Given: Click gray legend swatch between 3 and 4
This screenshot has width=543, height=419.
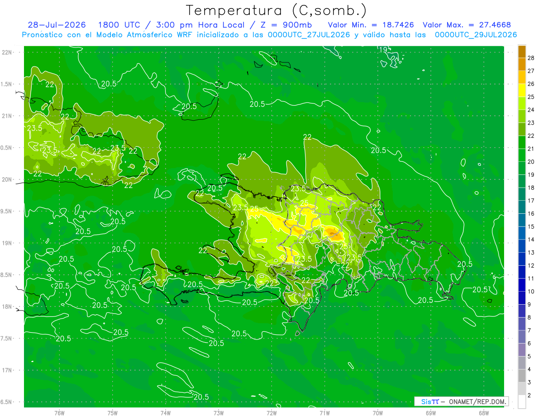Looking at the screenshot, I should point(522,376).
